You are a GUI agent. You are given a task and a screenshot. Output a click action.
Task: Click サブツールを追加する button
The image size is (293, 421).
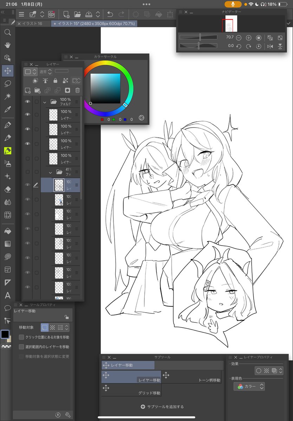pos(162,407)
